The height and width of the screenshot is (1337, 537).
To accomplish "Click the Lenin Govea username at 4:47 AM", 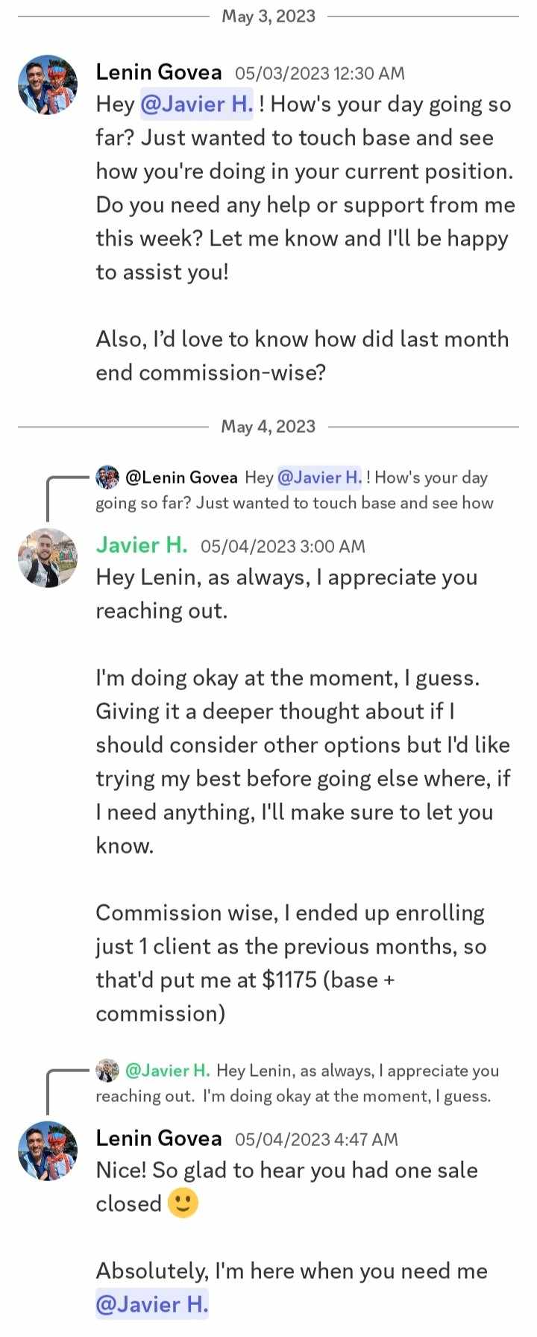I will click(159, 1139).
